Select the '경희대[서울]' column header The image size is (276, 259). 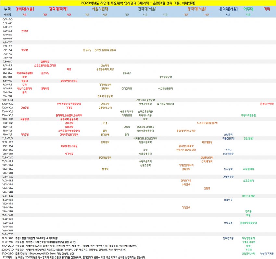pos(25,9)
